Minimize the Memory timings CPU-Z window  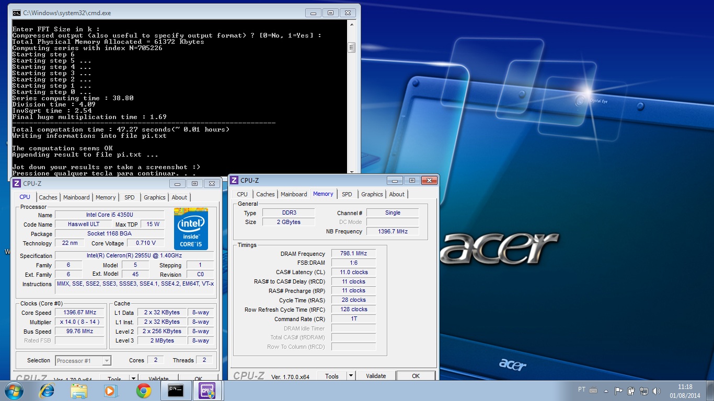pos(395,181)
